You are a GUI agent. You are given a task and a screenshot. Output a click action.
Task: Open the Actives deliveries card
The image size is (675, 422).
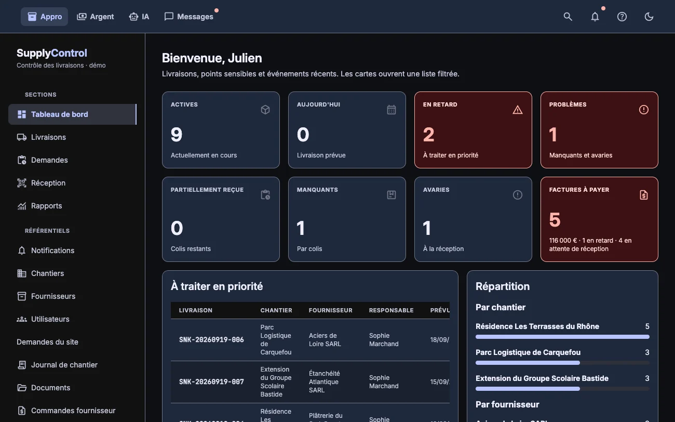click(x=221, y=130)
